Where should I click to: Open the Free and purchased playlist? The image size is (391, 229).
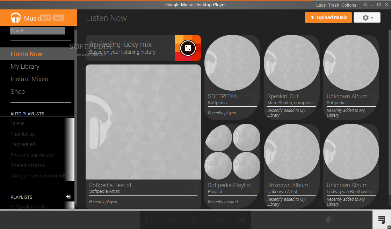(x=32, y=155)
